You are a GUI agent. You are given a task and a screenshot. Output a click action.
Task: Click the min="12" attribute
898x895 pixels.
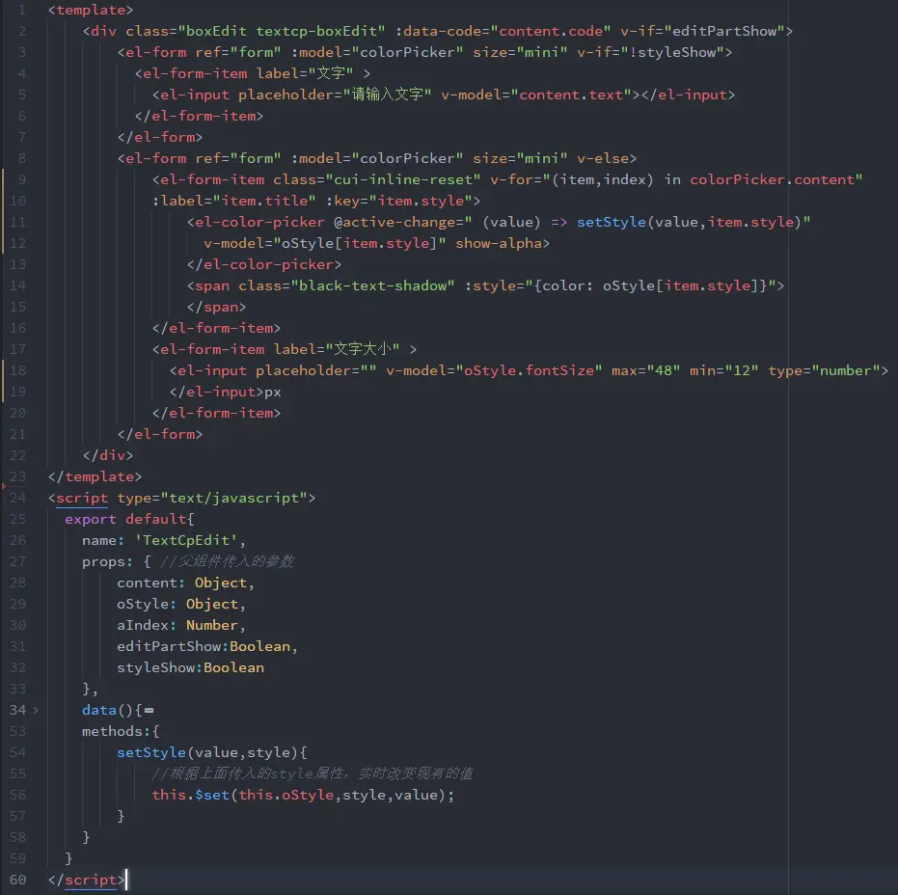(723, 370)
